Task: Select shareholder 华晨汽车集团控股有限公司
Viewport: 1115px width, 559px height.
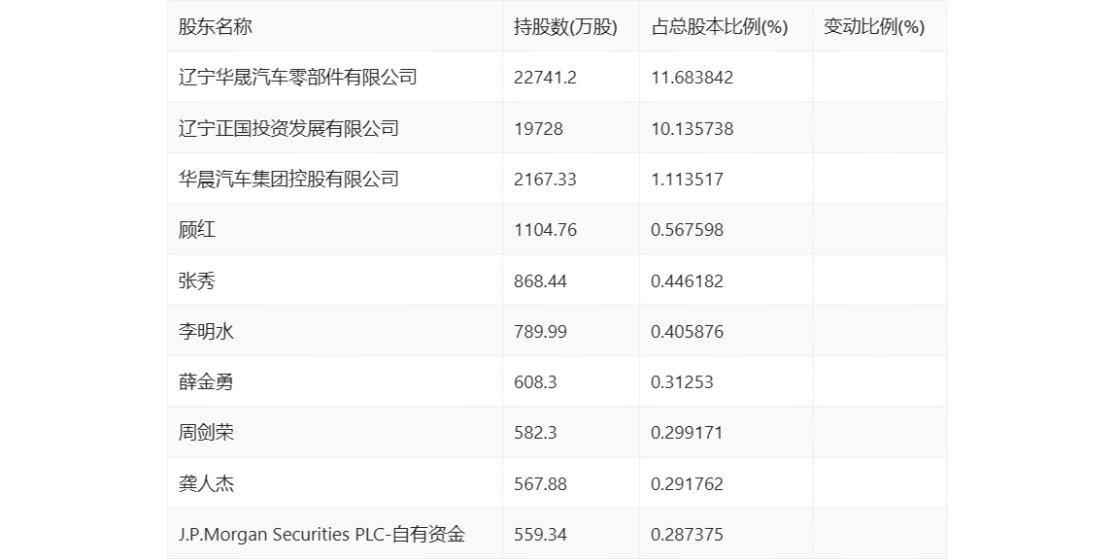Action: click(x=288, y=179)
